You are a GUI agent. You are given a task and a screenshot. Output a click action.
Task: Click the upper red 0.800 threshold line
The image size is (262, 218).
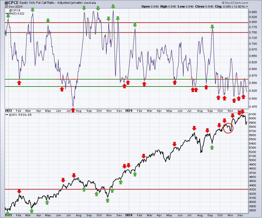[126, 23]
